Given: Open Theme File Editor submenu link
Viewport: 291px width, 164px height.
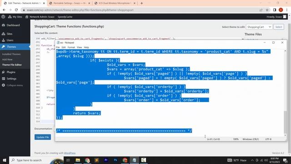Looking at the screenshot, I should pyautogui.click(x=12, y=65).
